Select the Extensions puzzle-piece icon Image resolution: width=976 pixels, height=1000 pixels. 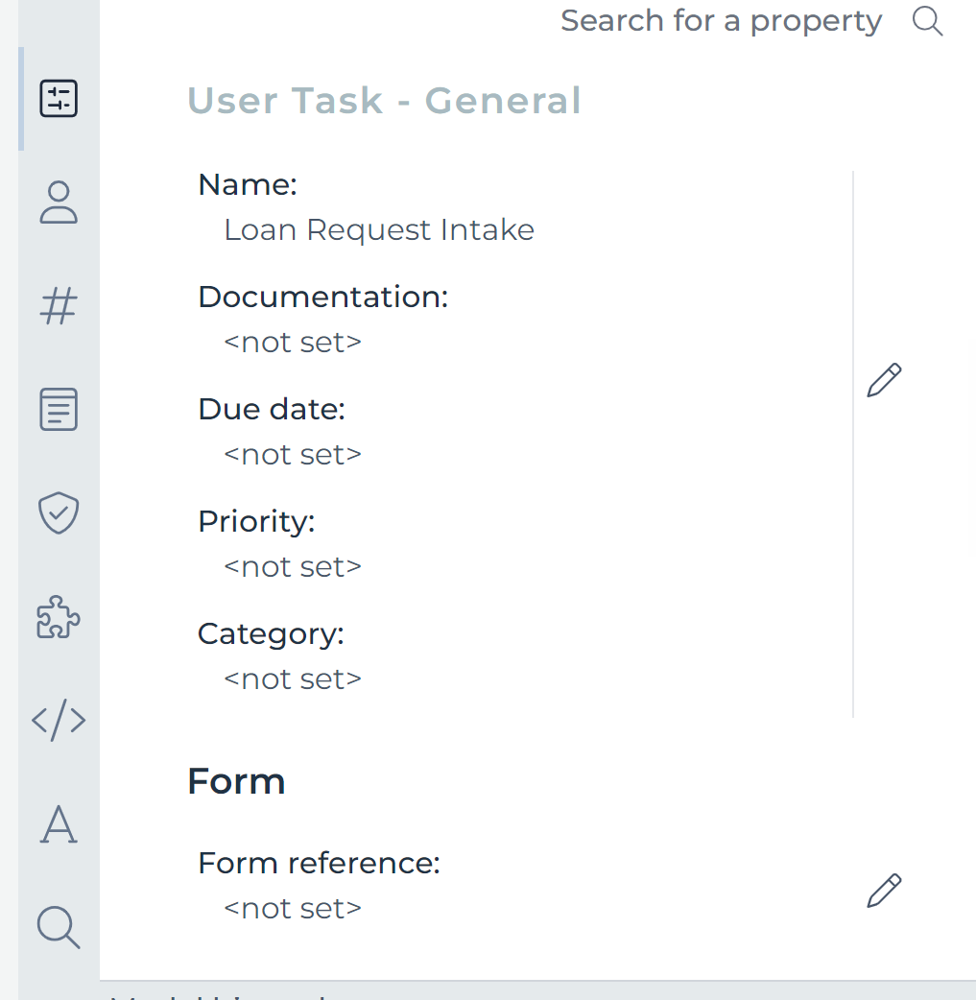[59, 617]
